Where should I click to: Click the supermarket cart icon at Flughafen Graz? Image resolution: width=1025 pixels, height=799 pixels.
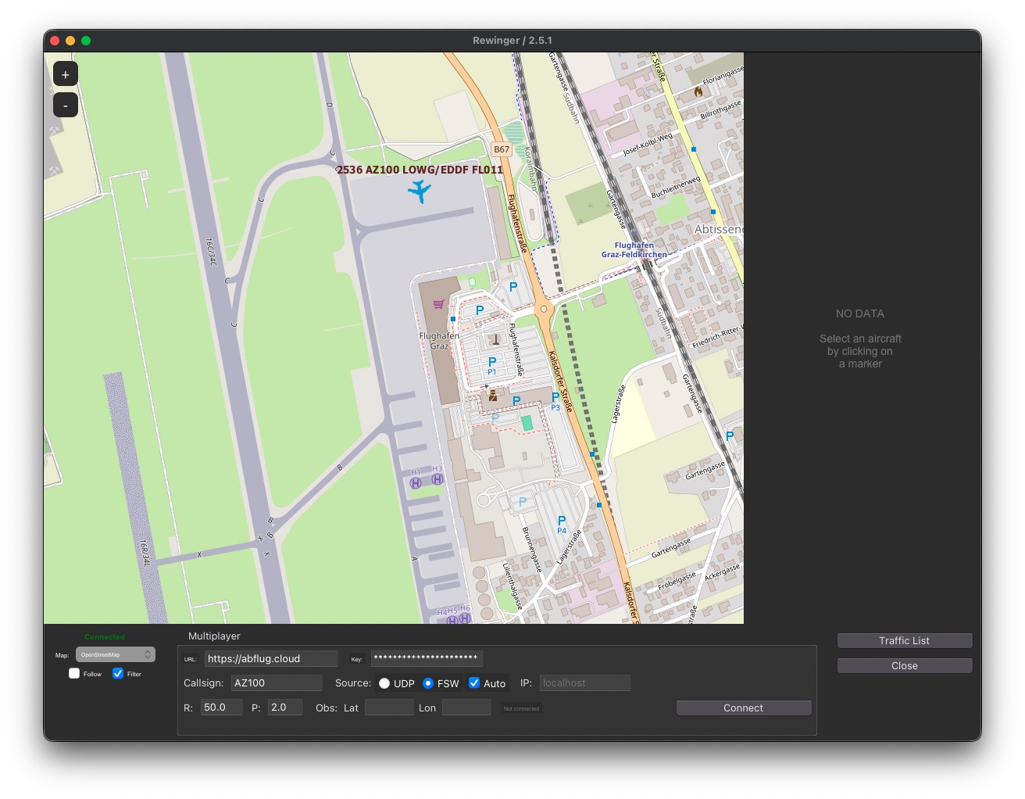(x=439, y=304)
